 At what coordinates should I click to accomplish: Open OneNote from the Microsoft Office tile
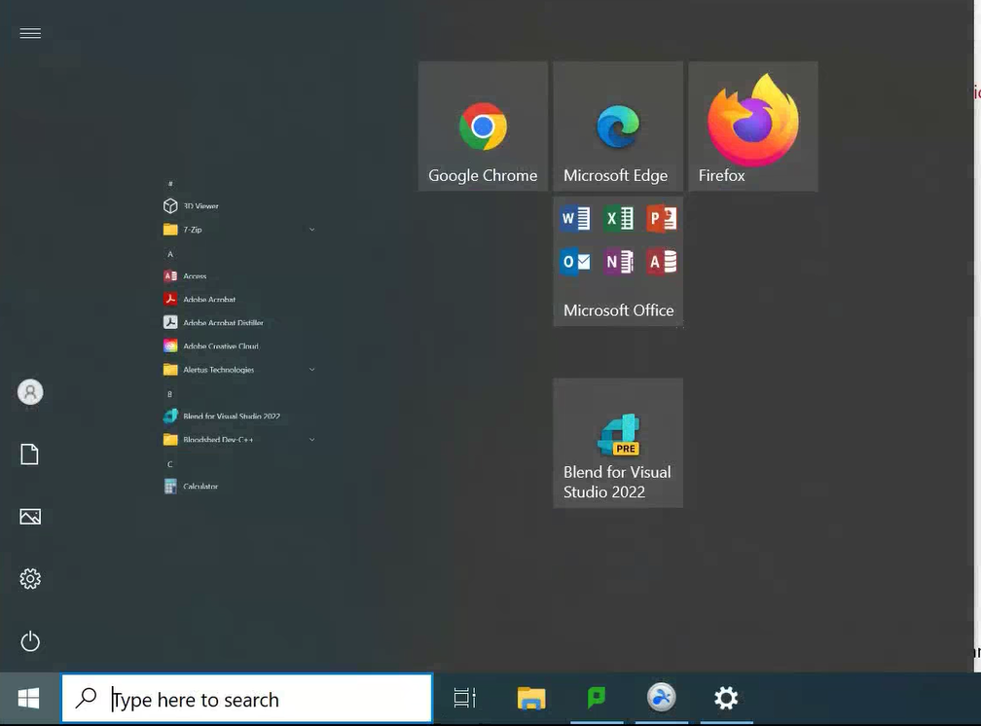click(x=618, y=261)
